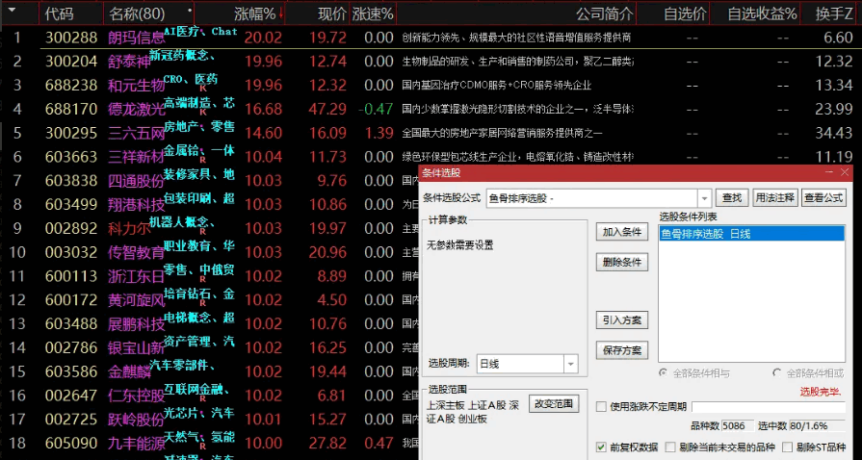
Task: Select stock name 仁东控股
Action: 137,396
